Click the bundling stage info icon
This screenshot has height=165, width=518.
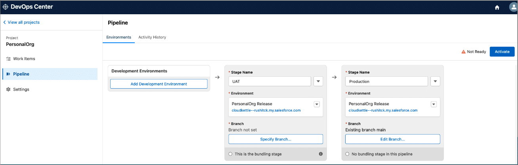pos(321,154)
